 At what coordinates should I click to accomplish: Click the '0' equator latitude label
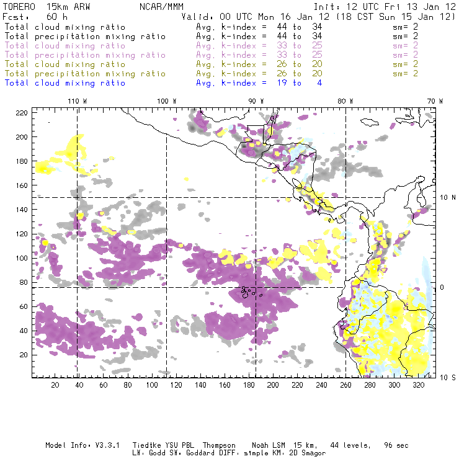click(442, 287)
